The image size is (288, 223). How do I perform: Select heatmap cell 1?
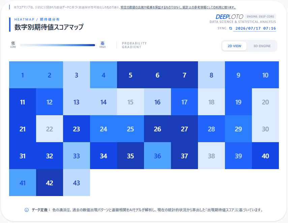point(23,75)
